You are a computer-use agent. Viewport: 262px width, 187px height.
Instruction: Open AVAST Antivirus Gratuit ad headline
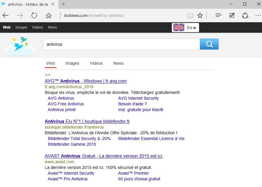click(x=104, y=156)
